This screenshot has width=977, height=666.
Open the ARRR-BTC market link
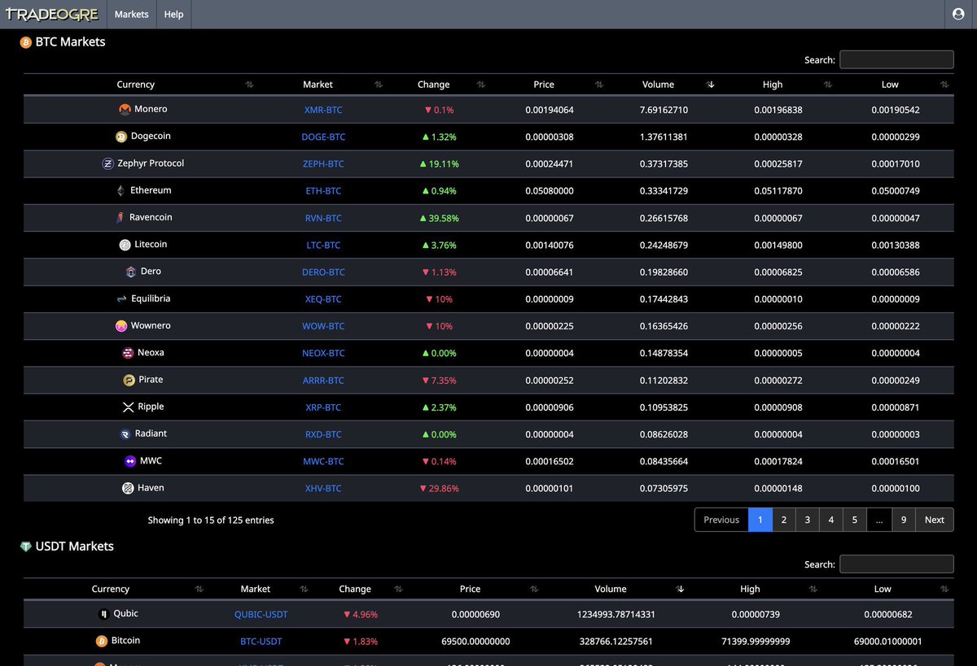(323, 380)
